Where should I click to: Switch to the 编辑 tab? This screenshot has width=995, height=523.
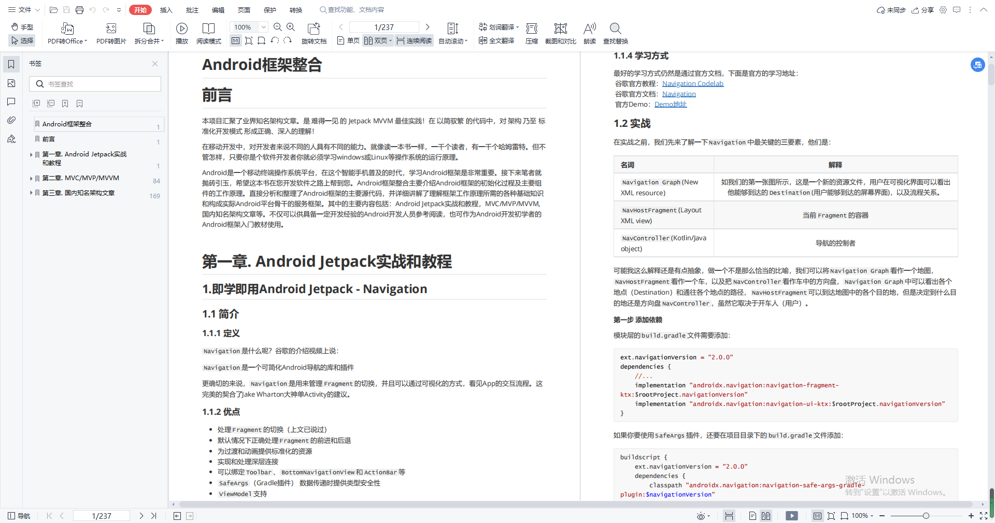(218, 10)
